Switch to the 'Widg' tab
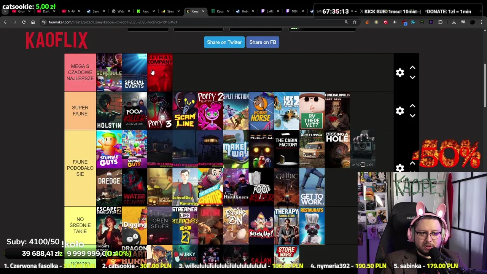 pos(120,11)
